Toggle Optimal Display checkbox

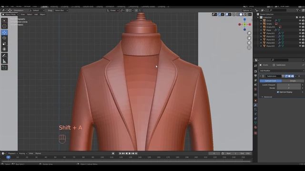point(278,92)
